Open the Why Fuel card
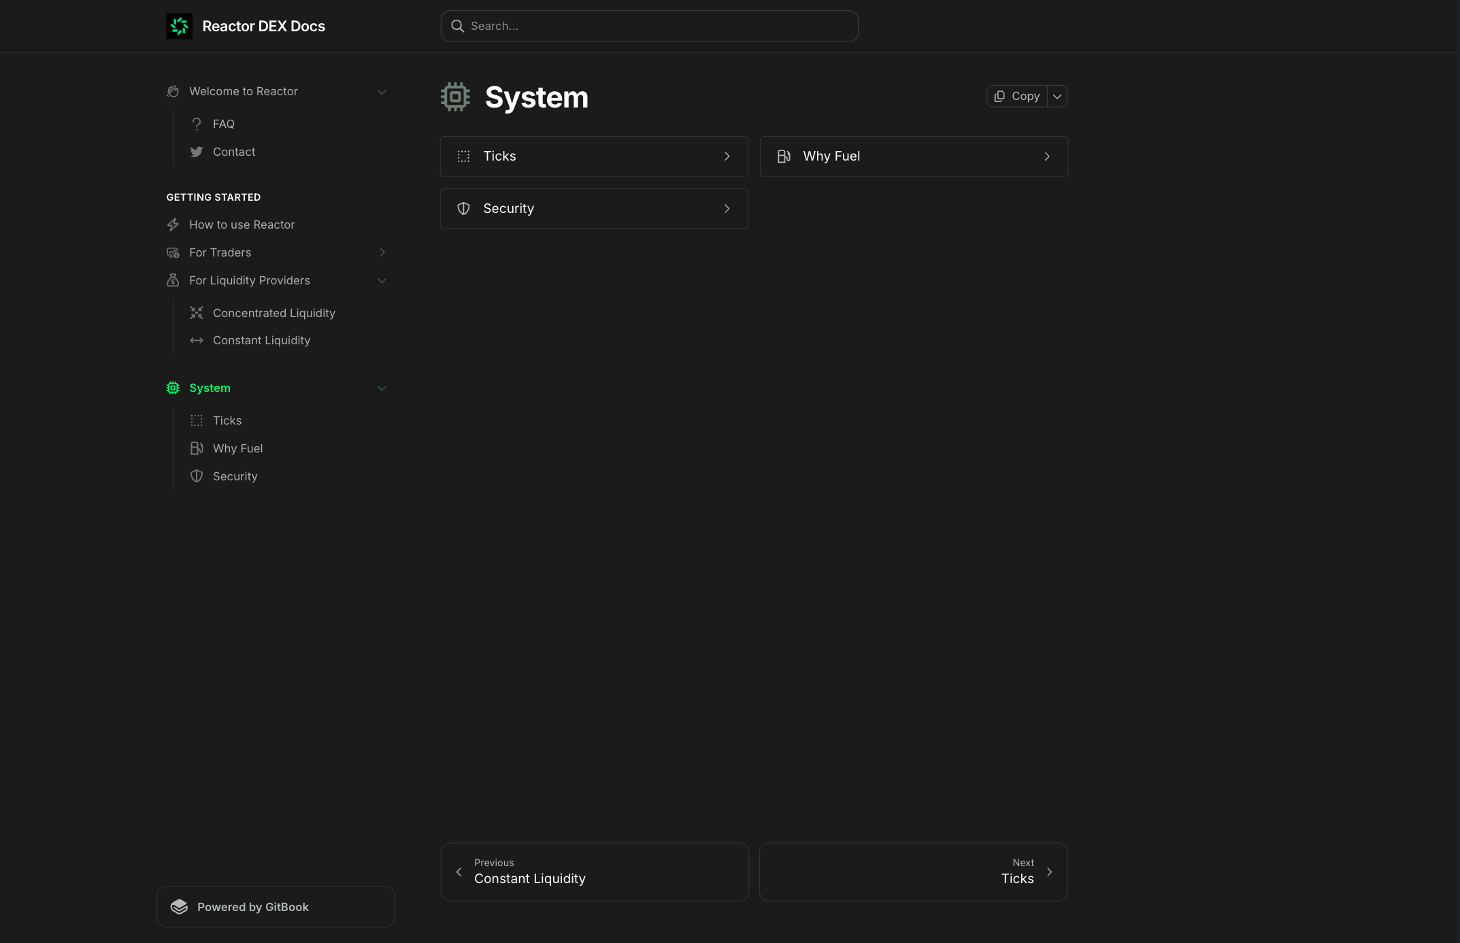The image size is (1460, 943). pos(914,156)
